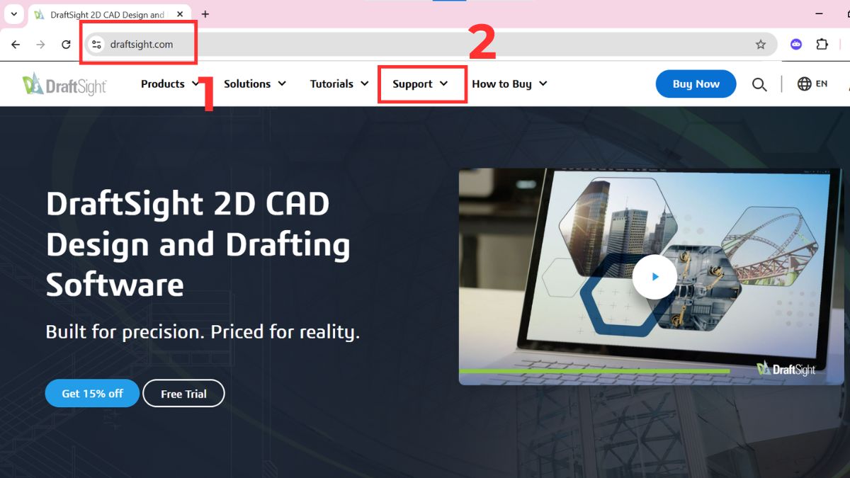This screenshot has width=850, height=478.
Task: Open site search magnifier icon
Action: pos(759,84)
